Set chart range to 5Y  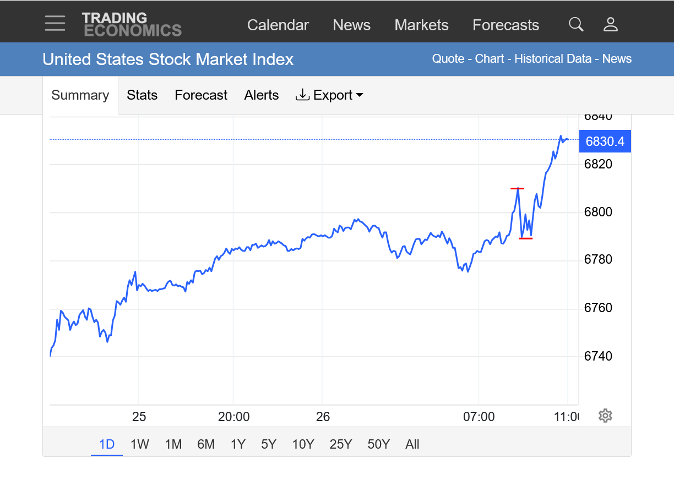269,444
